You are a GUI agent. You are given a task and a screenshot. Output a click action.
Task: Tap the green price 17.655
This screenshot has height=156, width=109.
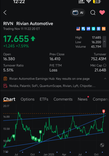tap(16, 39)
